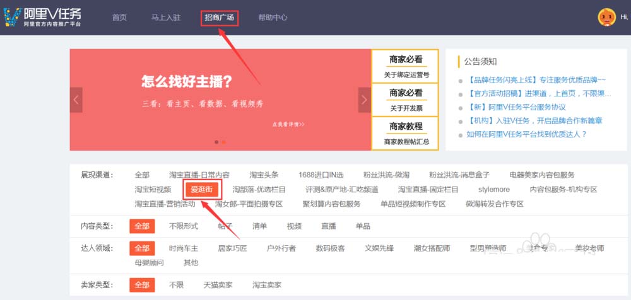Open 帮助中心 navigation item
The image size is (631, 300).
pos(273,18)
